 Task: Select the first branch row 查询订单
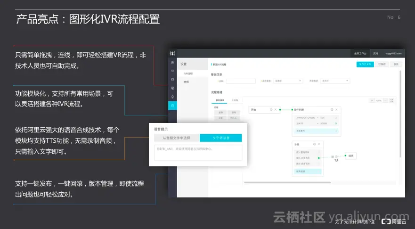point(307,152)
